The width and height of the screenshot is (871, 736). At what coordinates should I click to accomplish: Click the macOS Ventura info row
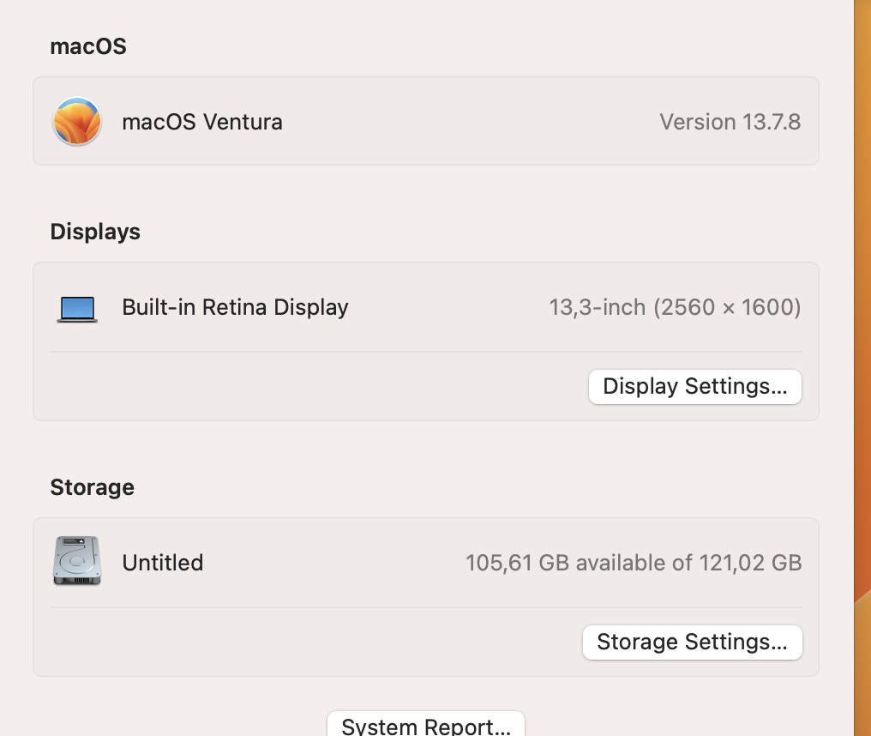point(426,121)
